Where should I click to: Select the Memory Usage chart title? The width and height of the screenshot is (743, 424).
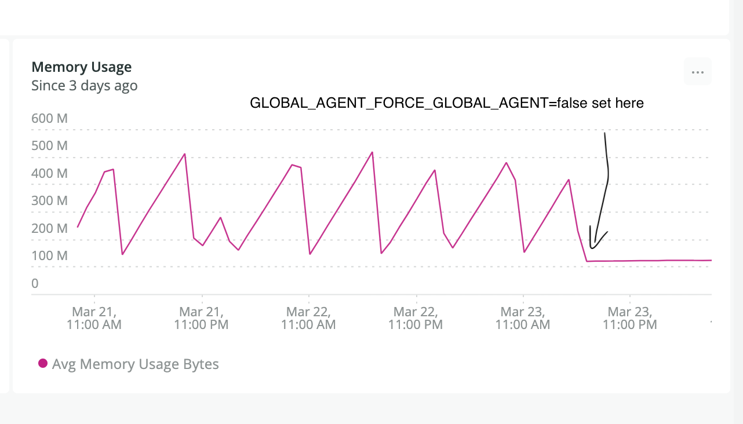coord(81,67)
